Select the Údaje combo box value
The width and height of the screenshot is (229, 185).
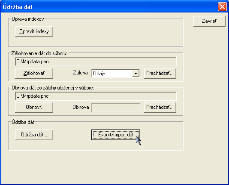(112, 74)
